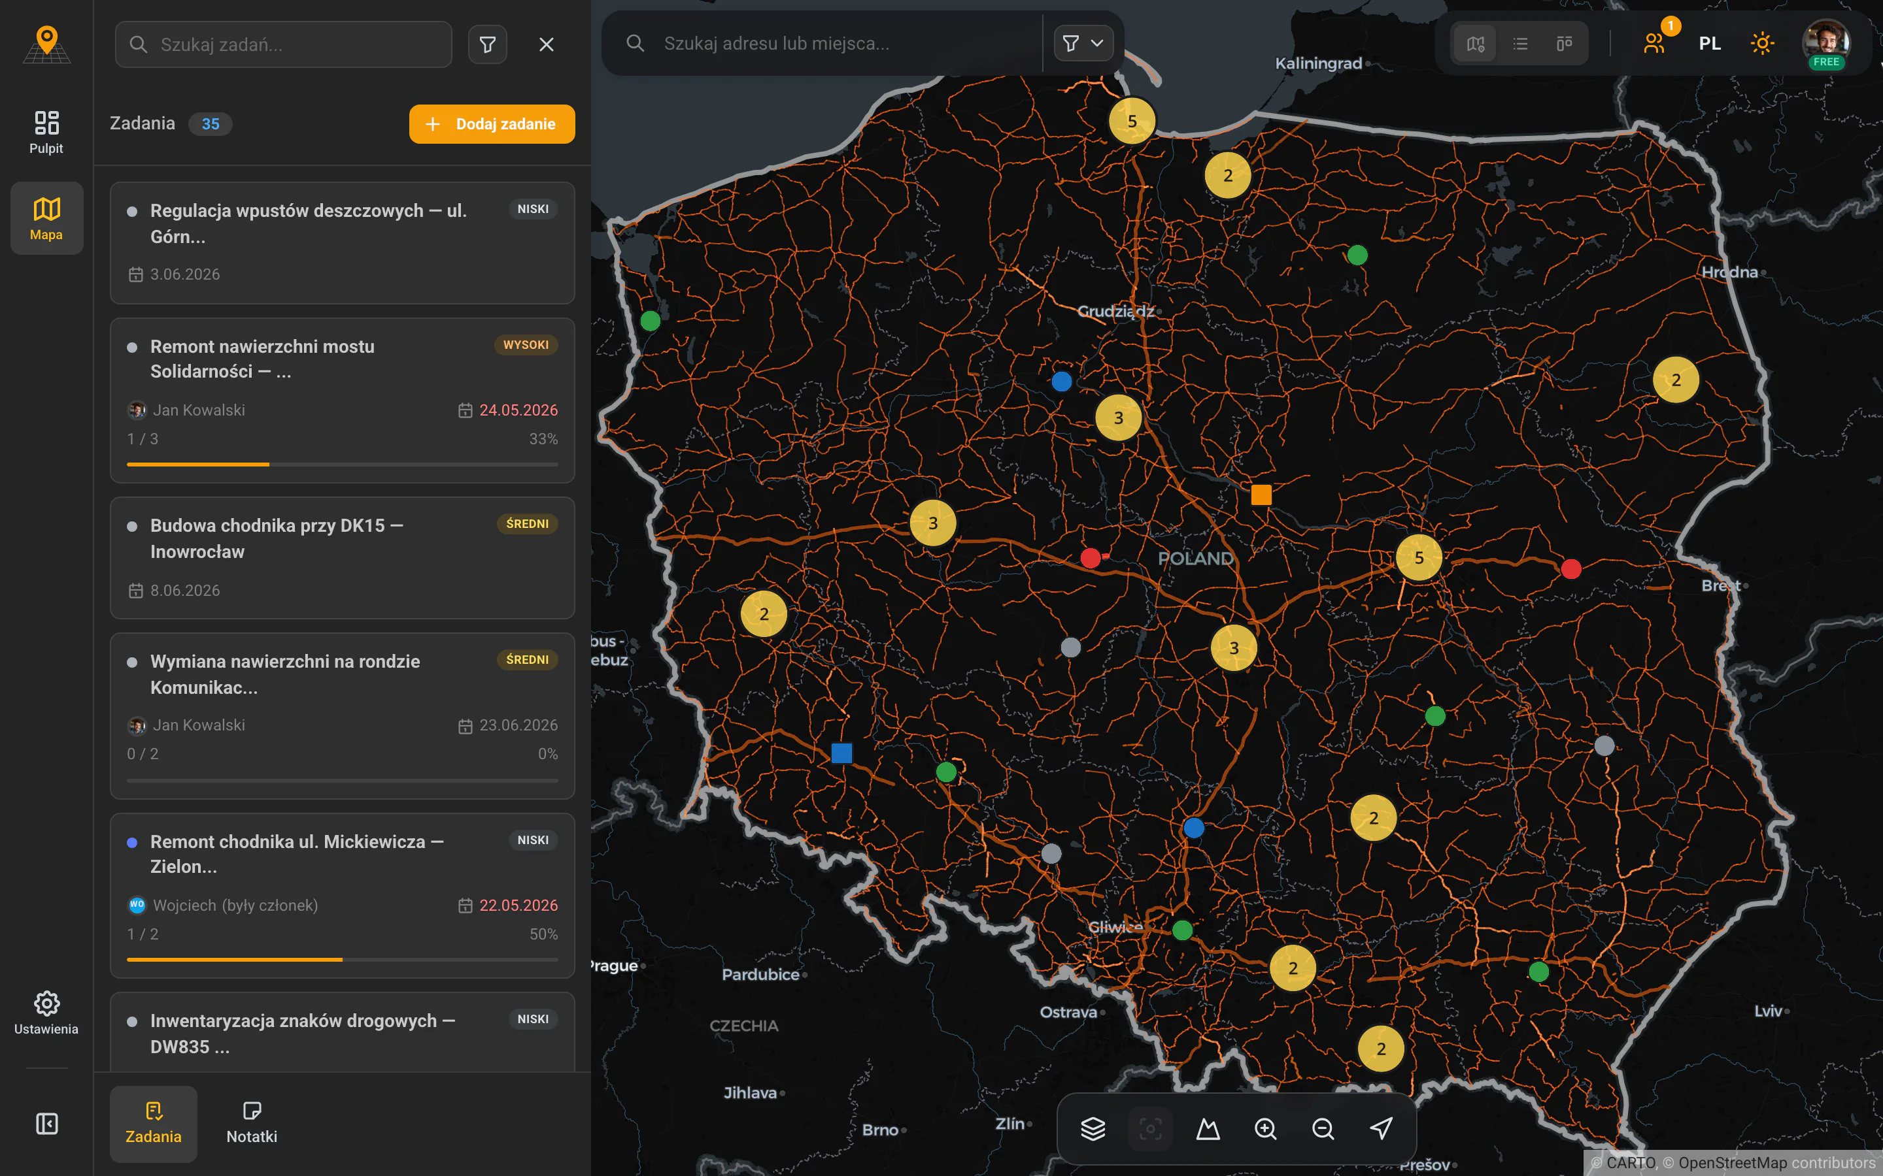Switch to the Zadania bottom tab
1883x1176 pixels.
(153, 1124)
